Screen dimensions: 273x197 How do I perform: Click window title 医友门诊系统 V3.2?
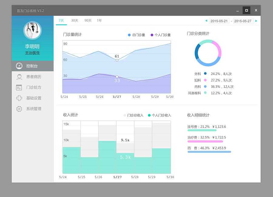[30, 11]
